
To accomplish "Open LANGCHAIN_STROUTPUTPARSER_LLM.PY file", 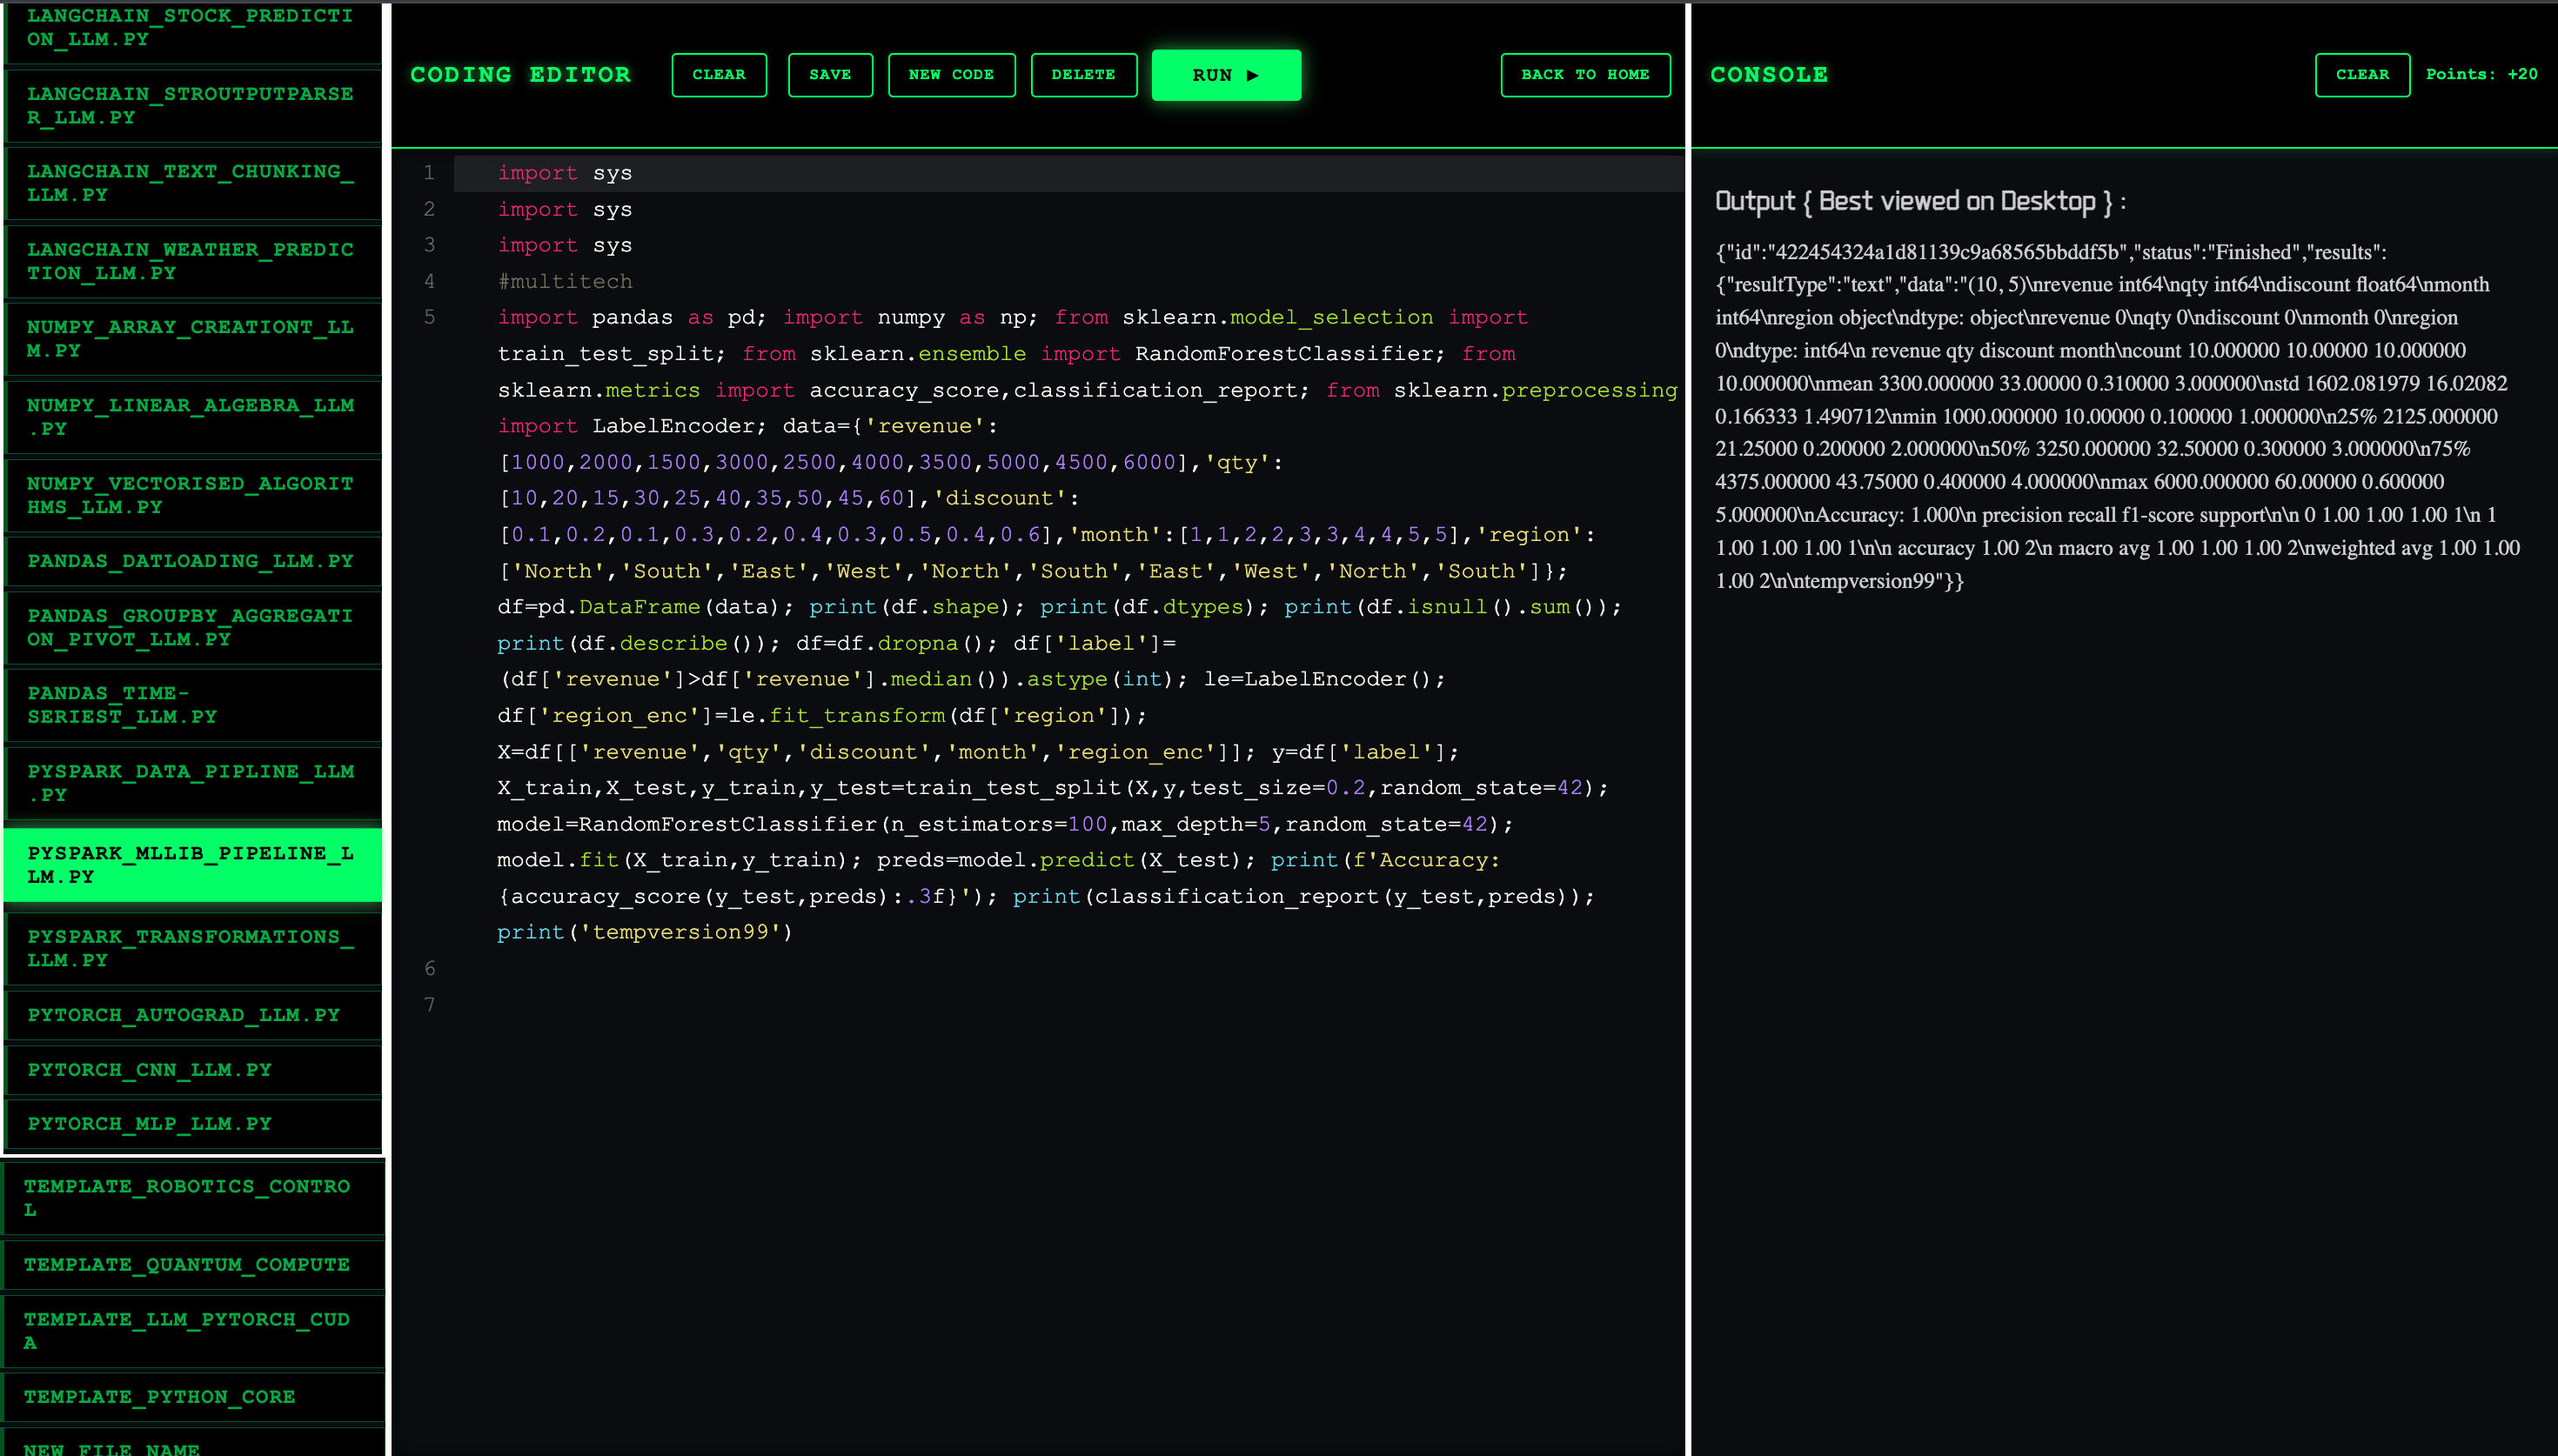I will pyautogui.click(x=193, y=106).
